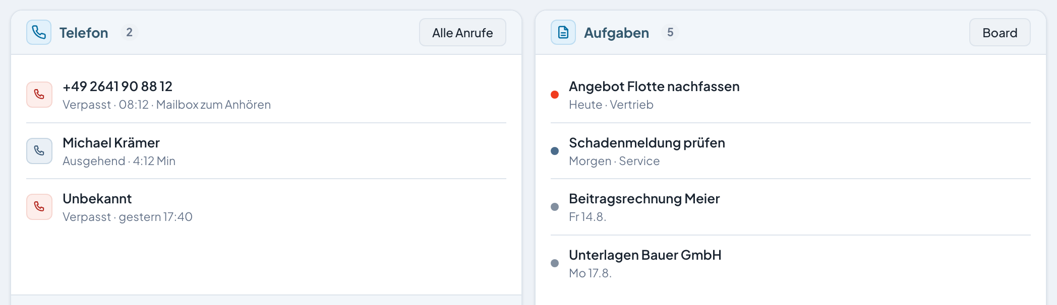
Task: Open the Unbekannt missed call entry
Action: (97, 199)
